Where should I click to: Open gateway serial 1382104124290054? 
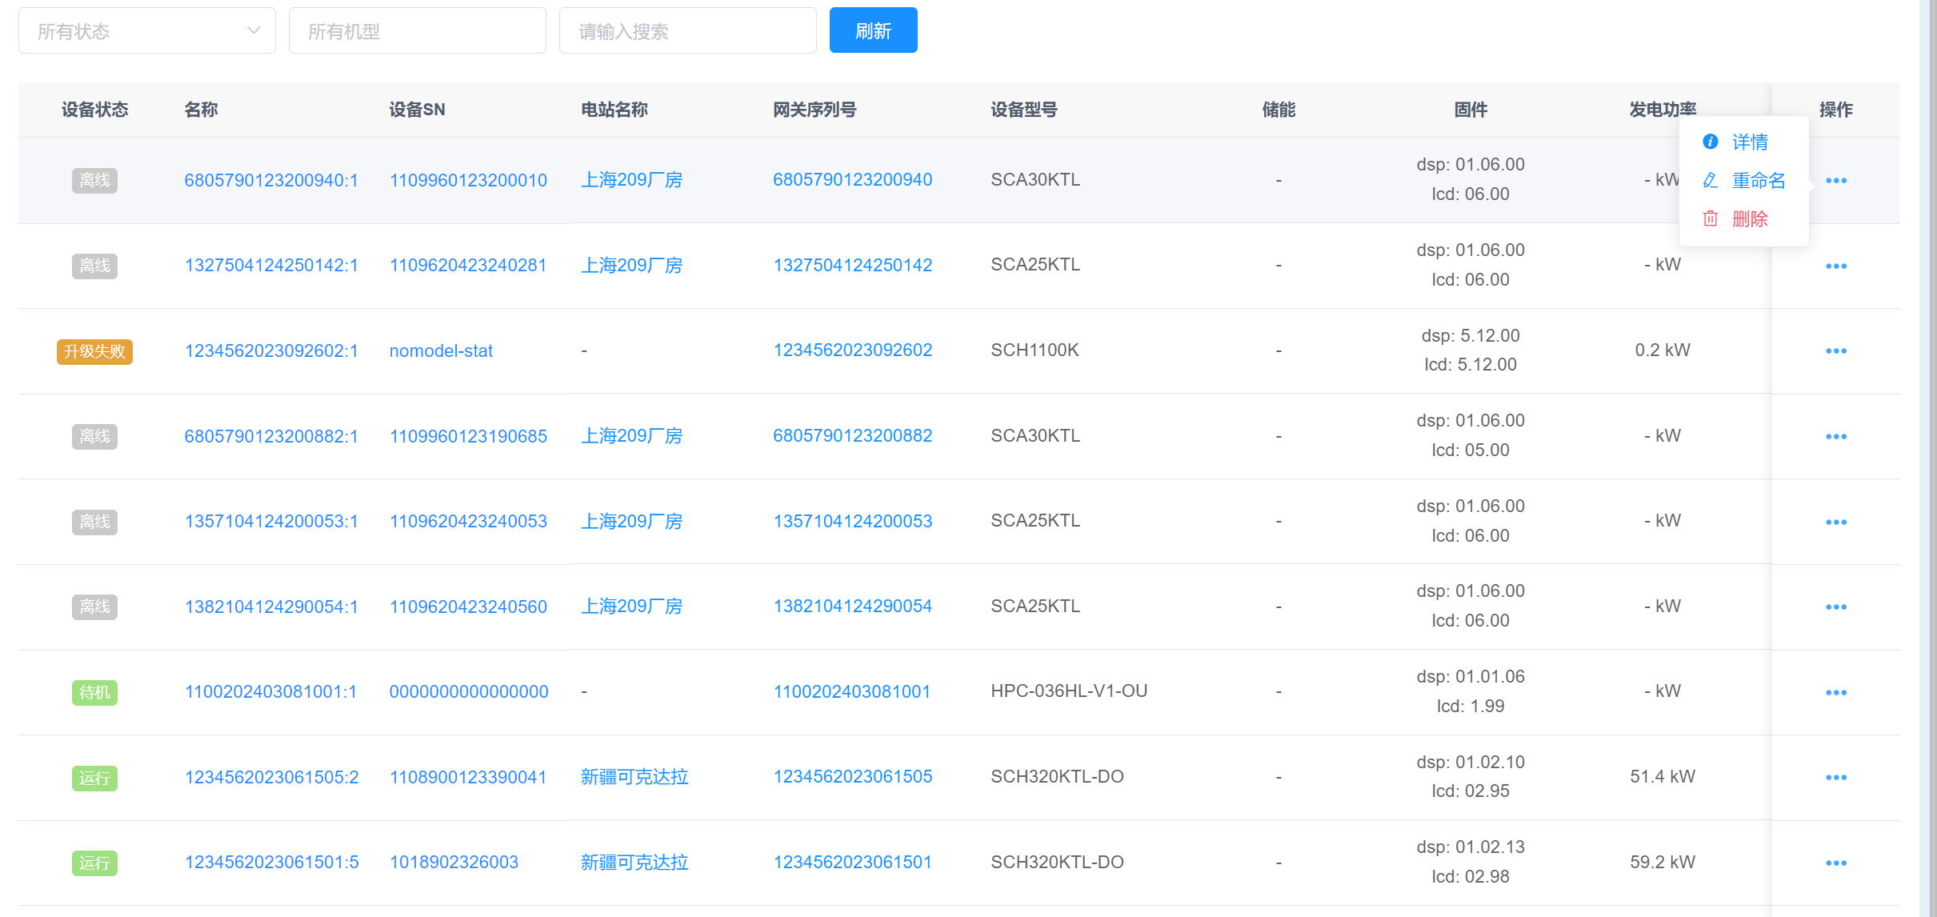coord(853,607)
